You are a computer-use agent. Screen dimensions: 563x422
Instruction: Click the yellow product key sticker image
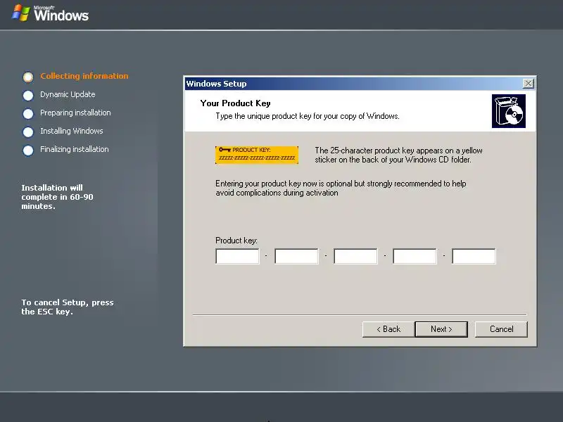click(257, 155)
